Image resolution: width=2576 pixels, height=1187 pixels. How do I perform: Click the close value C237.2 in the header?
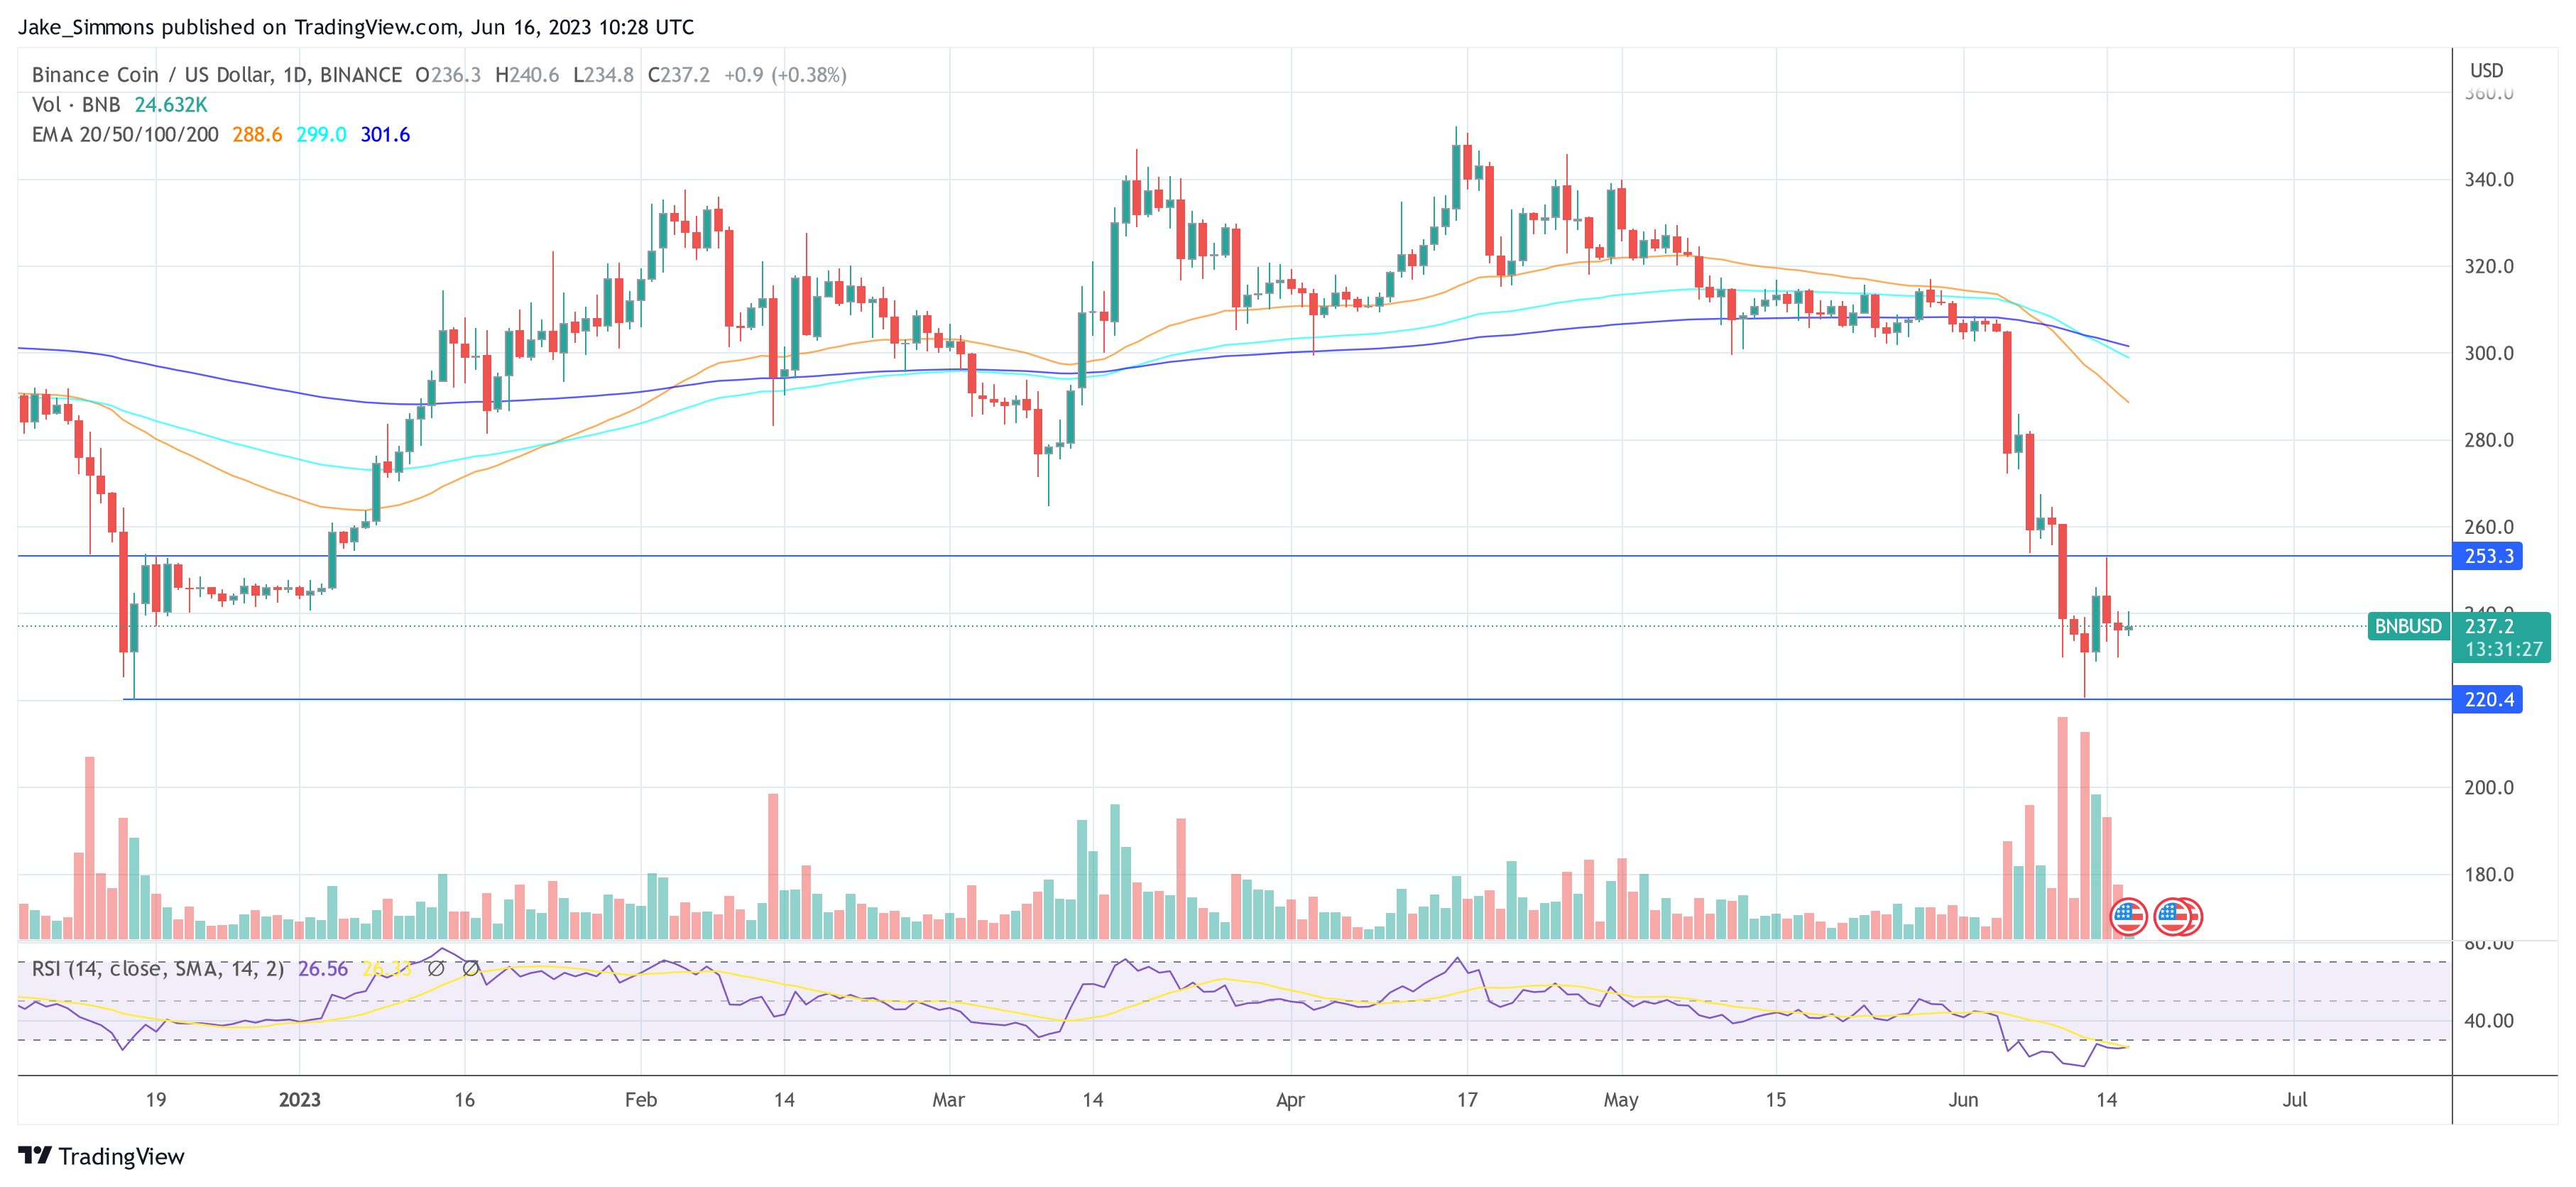(x=679, y=75)
